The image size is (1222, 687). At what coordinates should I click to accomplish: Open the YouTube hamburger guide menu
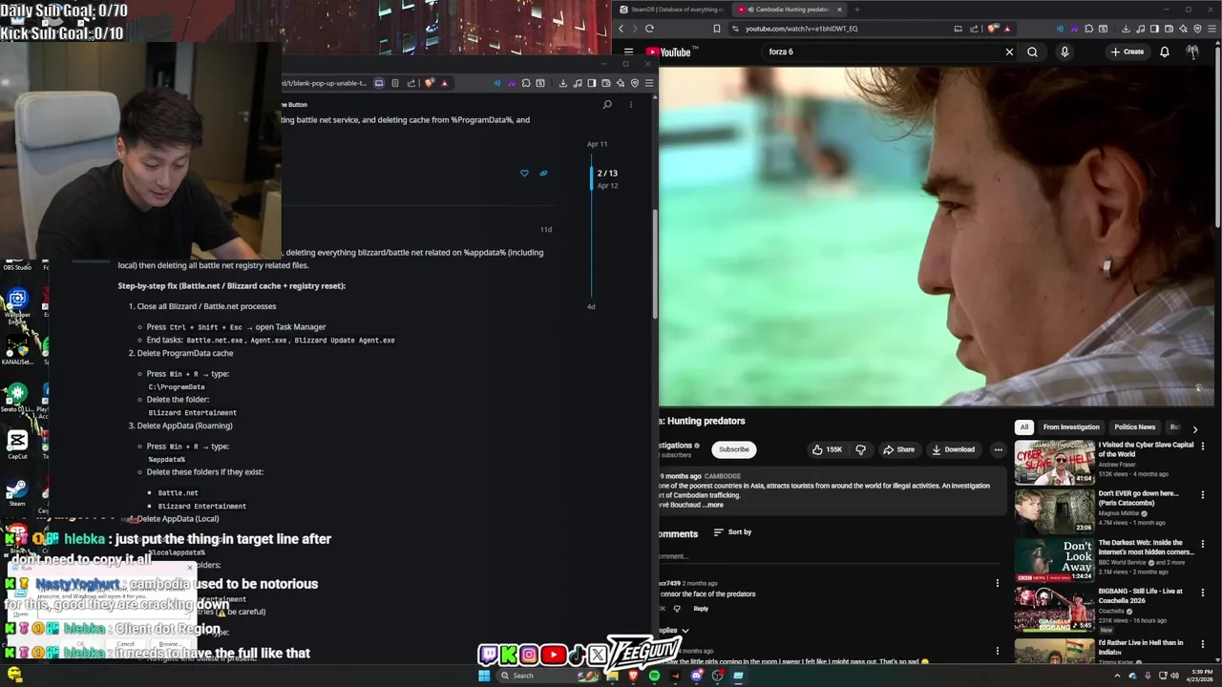coord(628,52)
